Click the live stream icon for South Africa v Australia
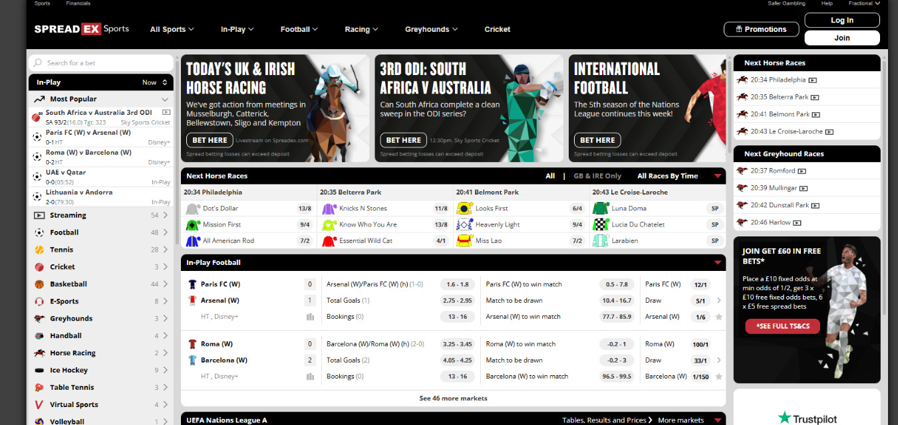This screenshot has height=425, width=898. [166, 113]
